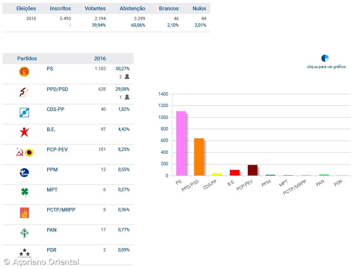Select the Abstenção column header
The width and height of the screenshot is (364, 269).
click(132, 9)
